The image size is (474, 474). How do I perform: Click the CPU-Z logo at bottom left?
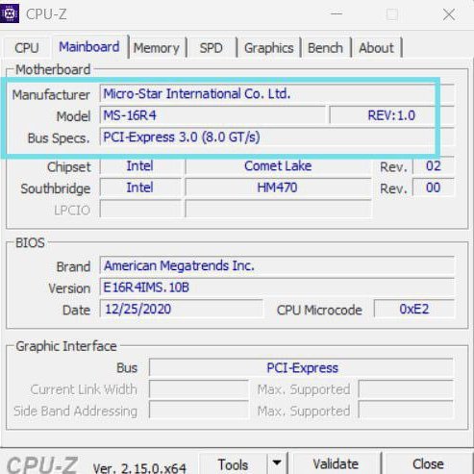coord(41,464)
